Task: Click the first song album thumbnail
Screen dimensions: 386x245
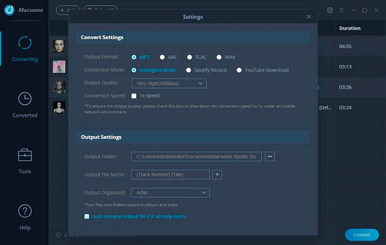Action: (59, 46)
